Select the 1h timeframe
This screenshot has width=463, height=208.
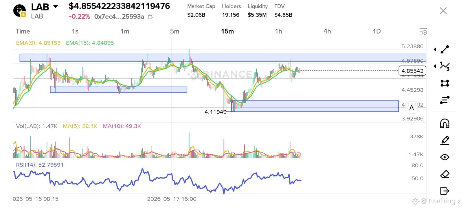(x=278, y=31)
